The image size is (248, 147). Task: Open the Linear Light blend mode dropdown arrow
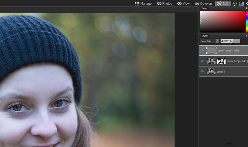click(217, 41)
